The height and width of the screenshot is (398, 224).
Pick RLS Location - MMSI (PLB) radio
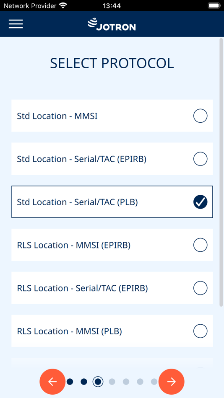click(x=201, y=331)
